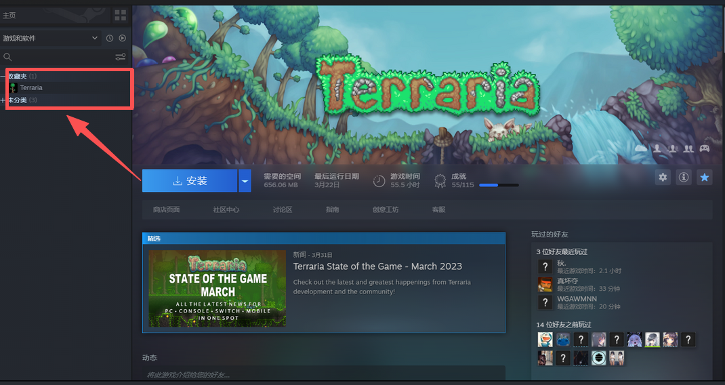
Task: Open dropdown arrow next to 安装 button
Action: click(245, 181)
